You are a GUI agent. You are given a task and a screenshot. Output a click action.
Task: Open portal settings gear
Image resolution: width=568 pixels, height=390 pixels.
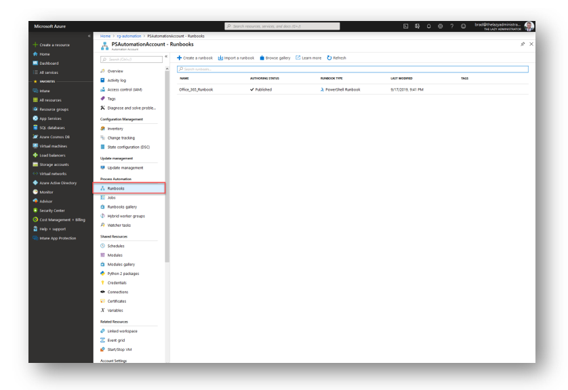(x=440, y=26)
